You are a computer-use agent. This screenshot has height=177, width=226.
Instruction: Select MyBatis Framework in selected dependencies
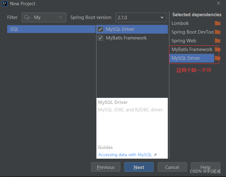point(192,49)
